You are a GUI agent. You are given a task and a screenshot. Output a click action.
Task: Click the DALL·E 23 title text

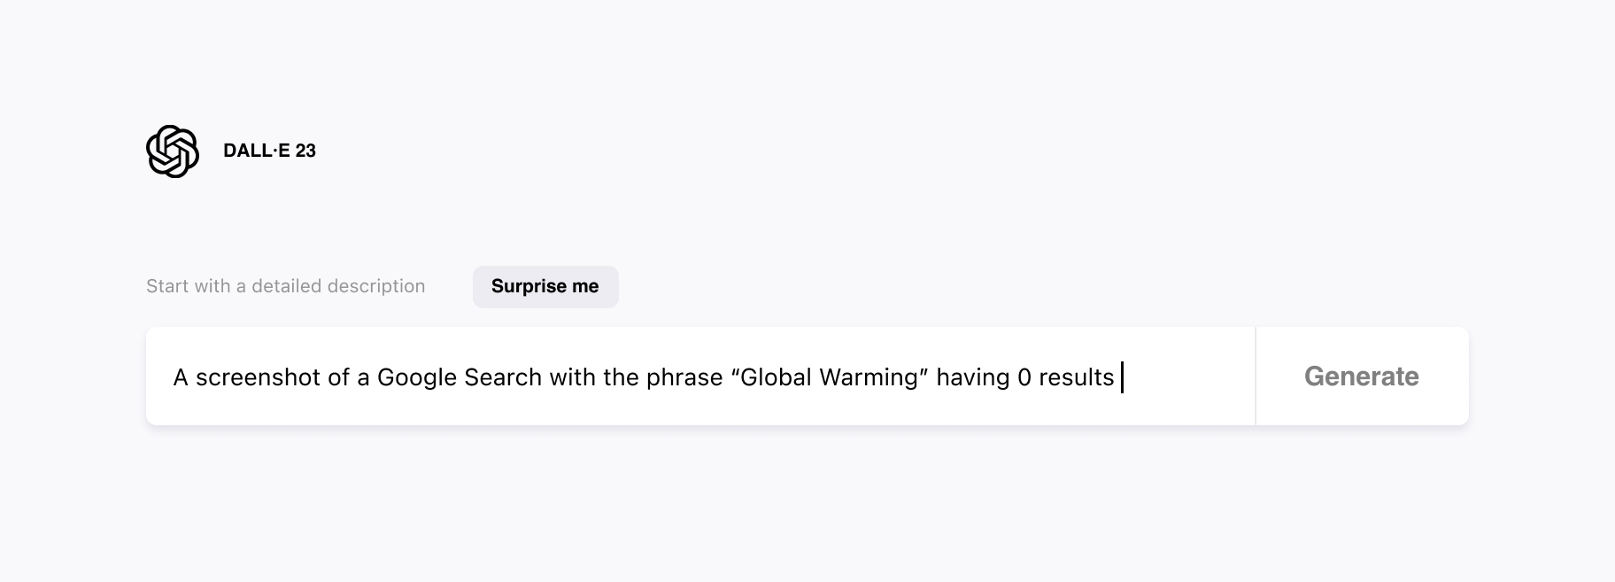pyautogui.click(x=269, y=151)
